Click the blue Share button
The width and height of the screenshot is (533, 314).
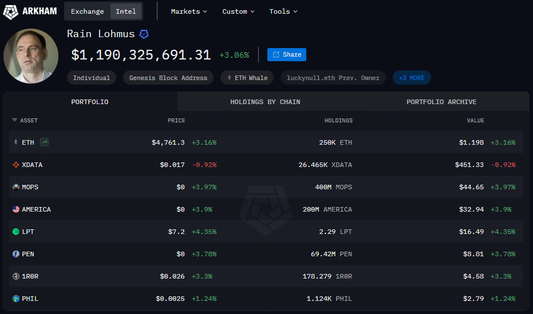tap(287, 55)
